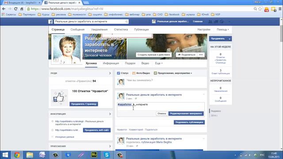This screenshot has height=159, width=283.
Task: Expand the Помощь dropdown menu
Action: point(223,30)
